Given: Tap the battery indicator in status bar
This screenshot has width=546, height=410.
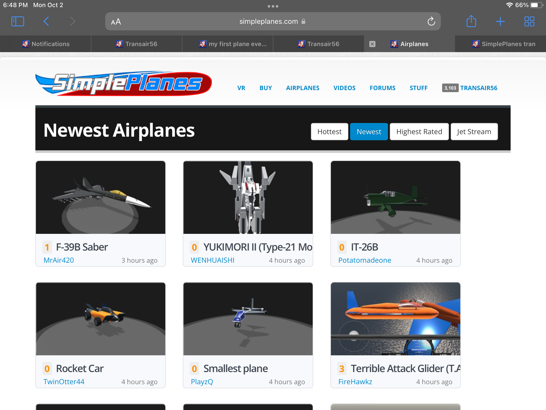Looking at the screenshot, I should click(x=536, y=5).
